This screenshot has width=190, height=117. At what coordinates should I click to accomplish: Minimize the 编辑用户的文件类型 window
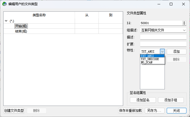pos(159,4)
